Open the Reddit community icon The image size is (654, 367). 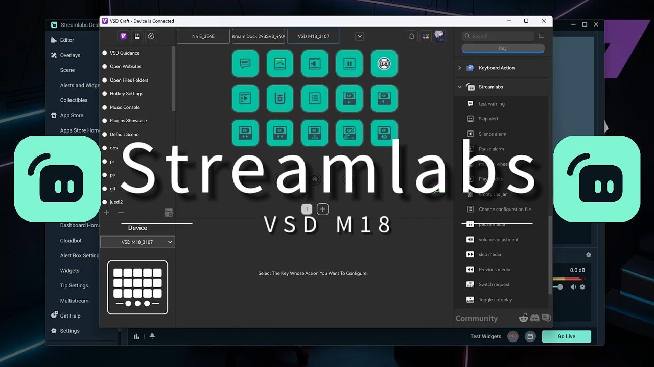click(524, 318)
